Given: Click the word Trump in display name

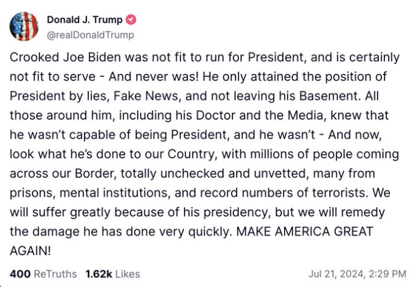Looking at the screenshot, I should tap(108, 20).
